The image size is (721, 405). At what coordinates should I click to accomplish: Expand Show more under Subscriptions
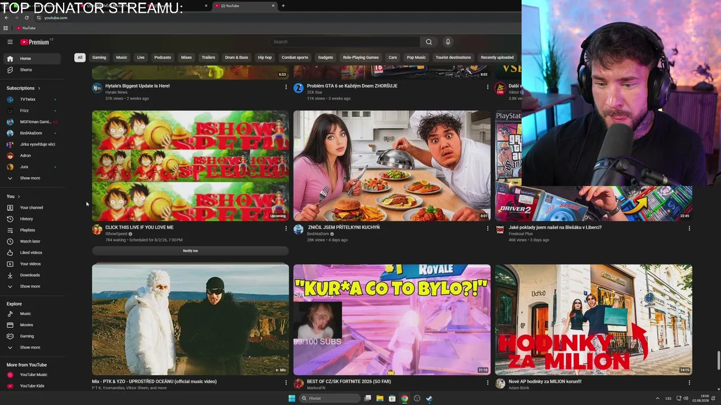tap(32, 178)
